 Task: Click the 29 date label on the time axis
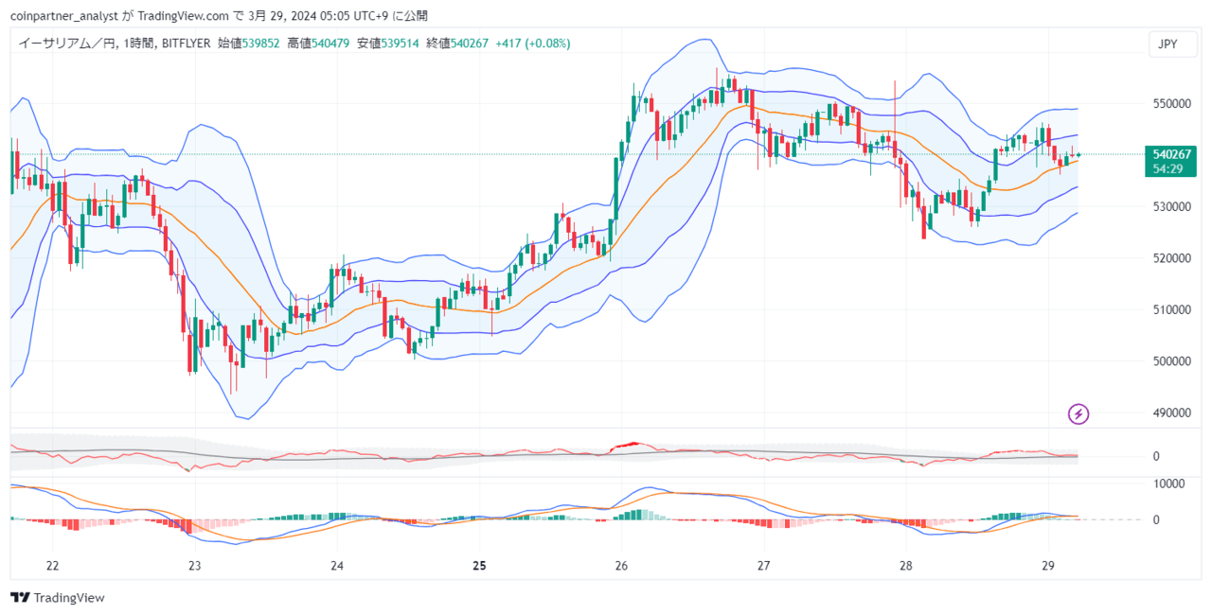point(1047,566)
